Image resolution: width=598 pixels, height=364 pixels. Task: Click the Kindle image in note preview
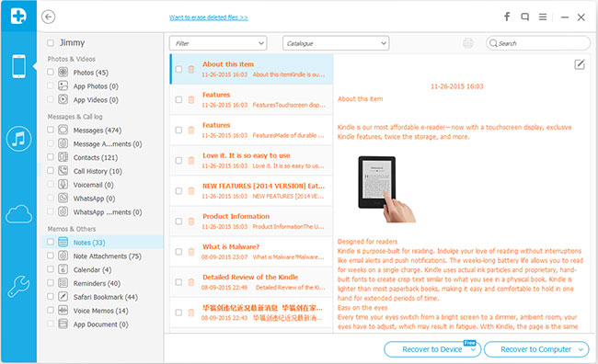[386, 189]
